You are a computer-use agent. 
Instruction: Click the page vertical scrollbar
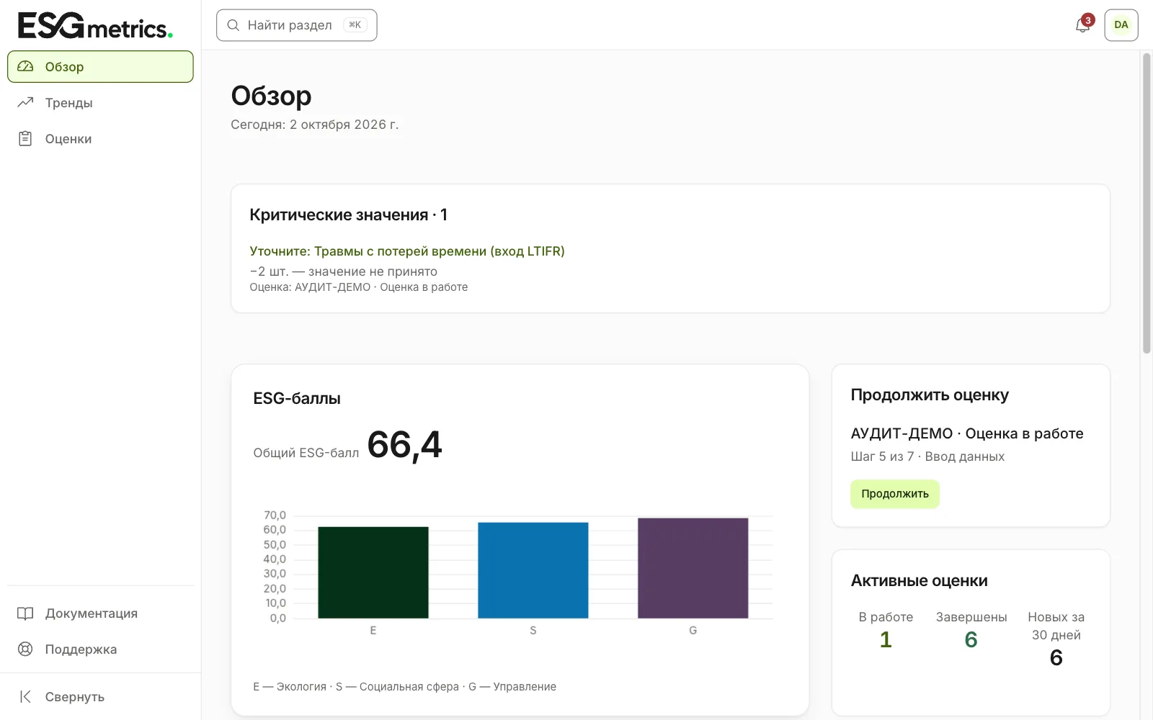click(x=1147, y=204)
